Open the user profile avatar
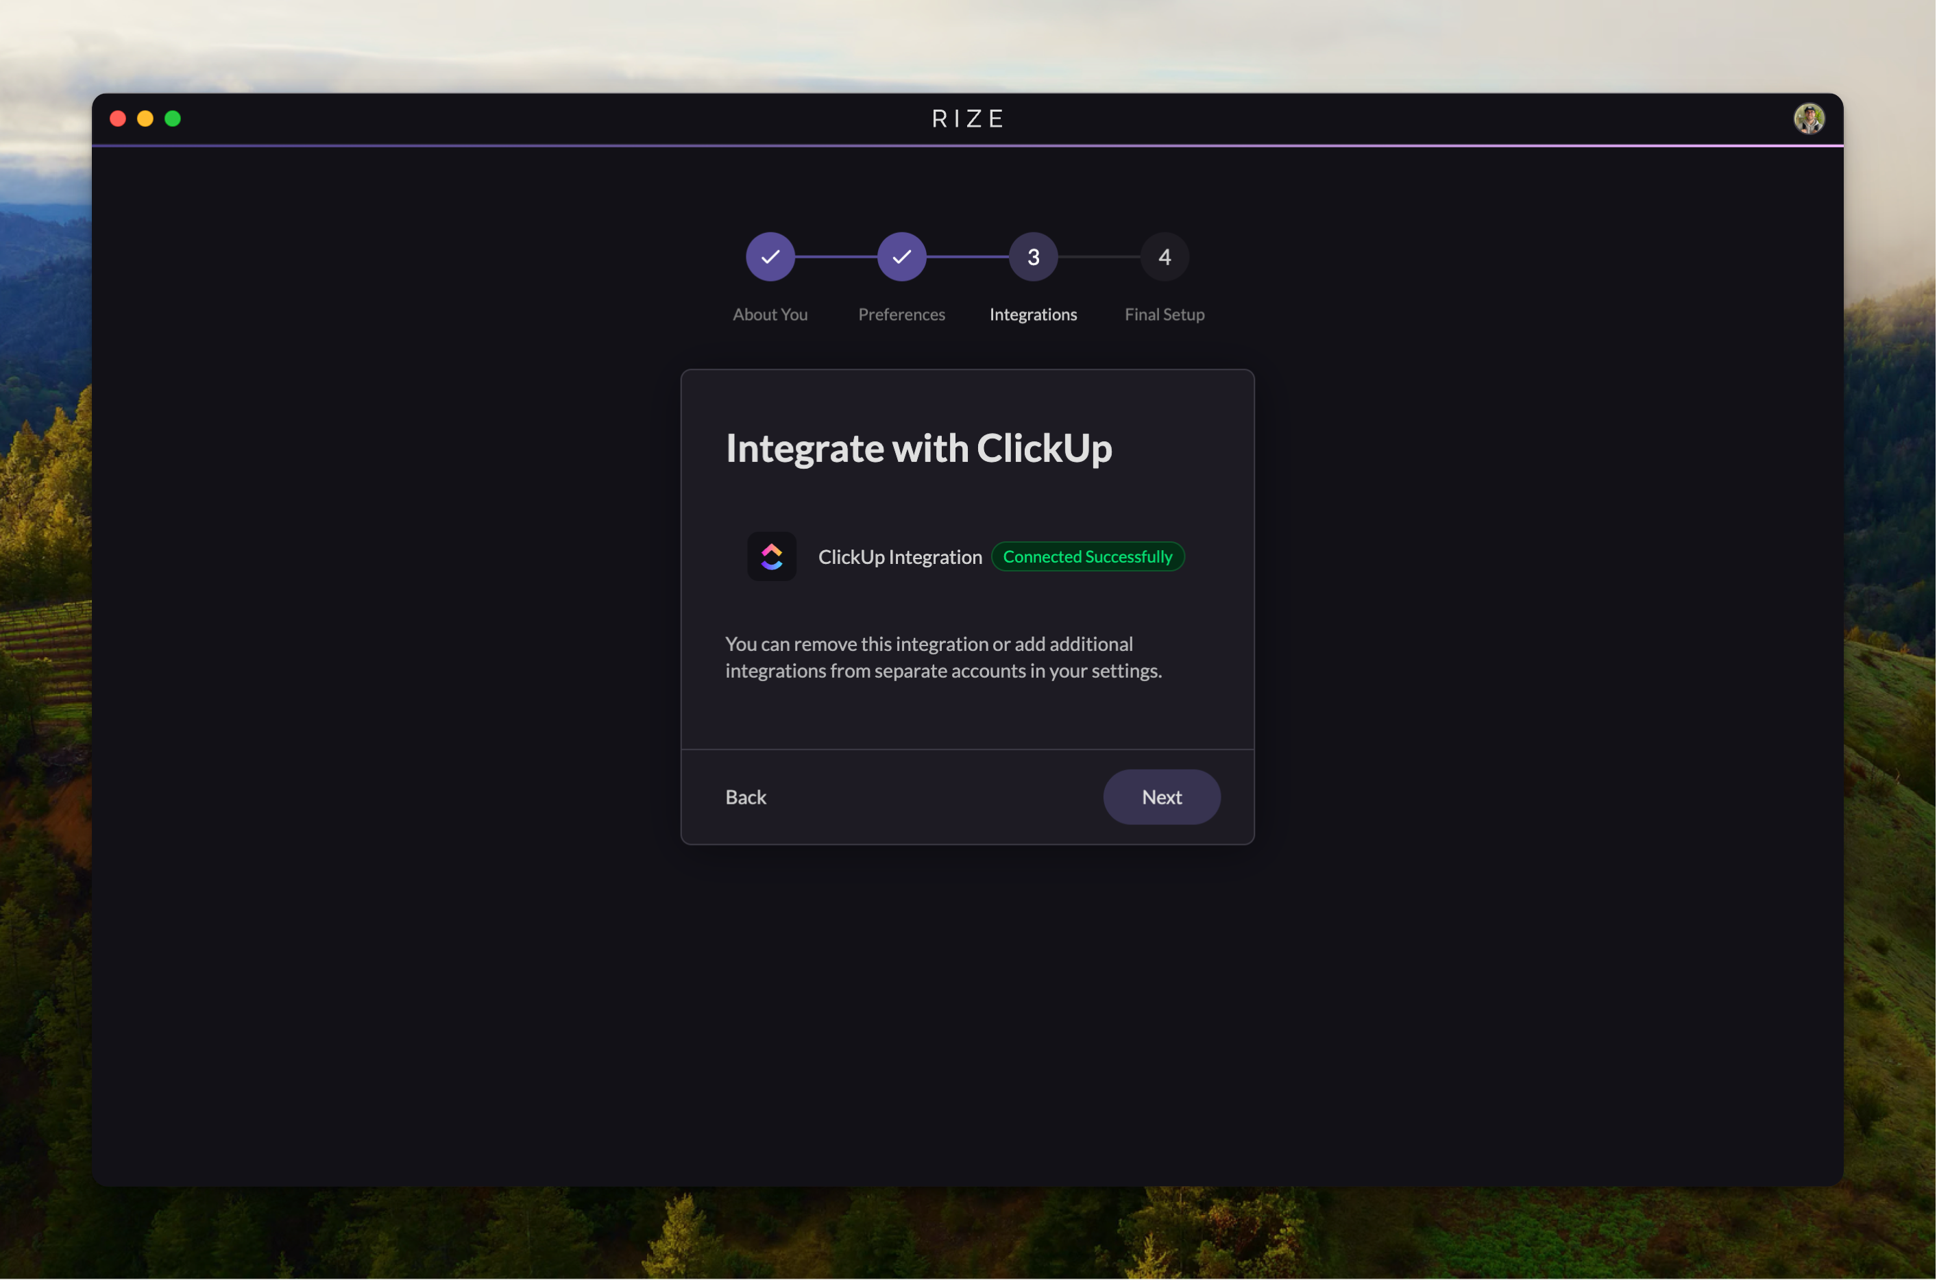Viewport: 1937px width, 1280px height. pyautogui.click(x=1809, y=119)
